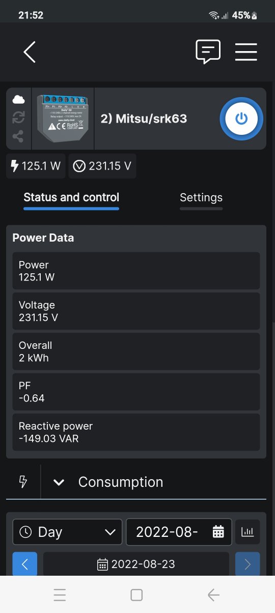
Task: Open the calendar picker in date field
Action: pos(218,532)
